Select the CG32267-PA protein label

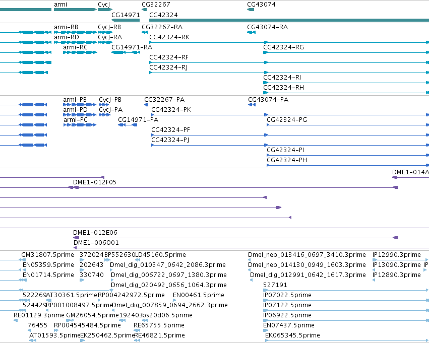pos(164,100)
